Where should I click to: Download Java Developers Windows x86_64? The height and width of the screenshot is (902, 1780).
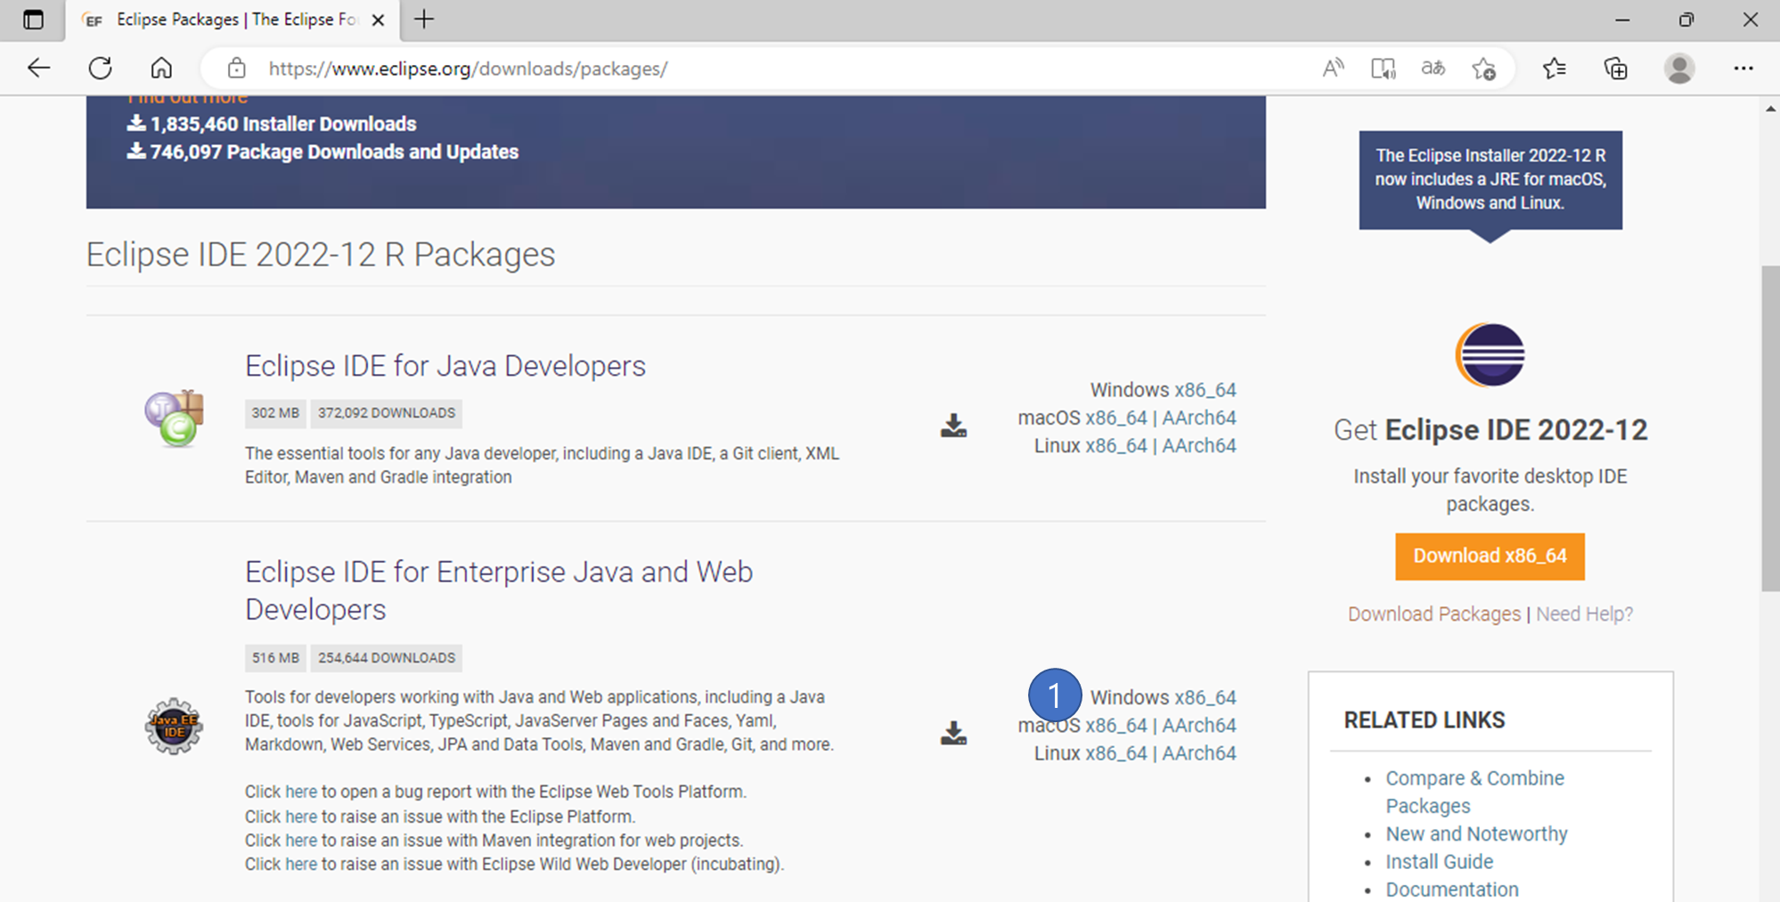click(1204, 390)
